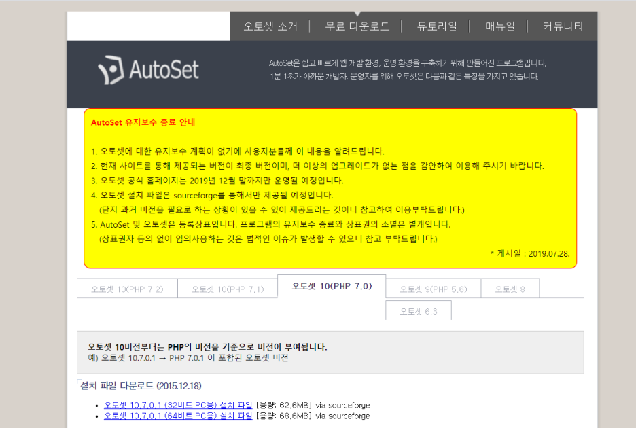Switch to 오토셋 10(PHP 7.1) tab
Viewport: 636px width, 428px height.
[x=228, y=289]
